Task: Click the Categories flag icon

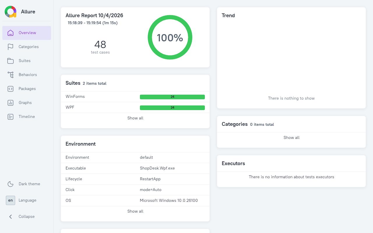Action: 10,47
